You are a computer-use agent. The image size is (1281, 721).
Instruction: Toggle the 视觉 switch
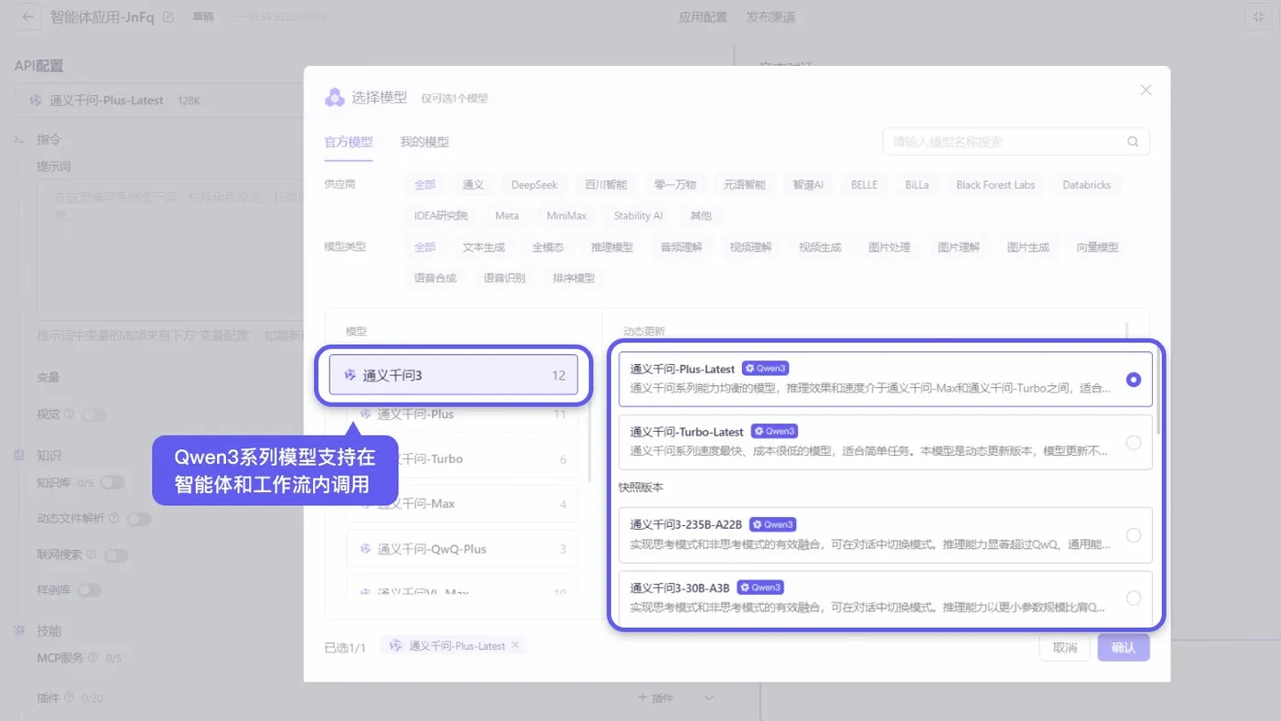pos(94,414)
